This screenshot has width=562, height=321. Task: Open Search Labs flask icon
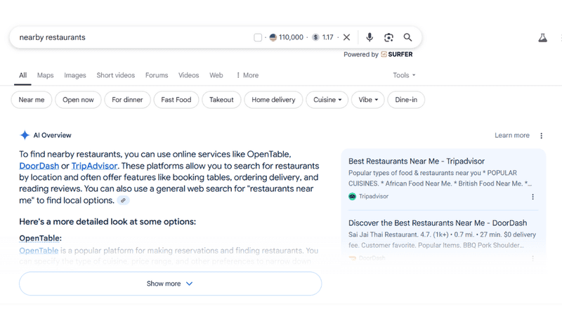(x=542, y=38)
